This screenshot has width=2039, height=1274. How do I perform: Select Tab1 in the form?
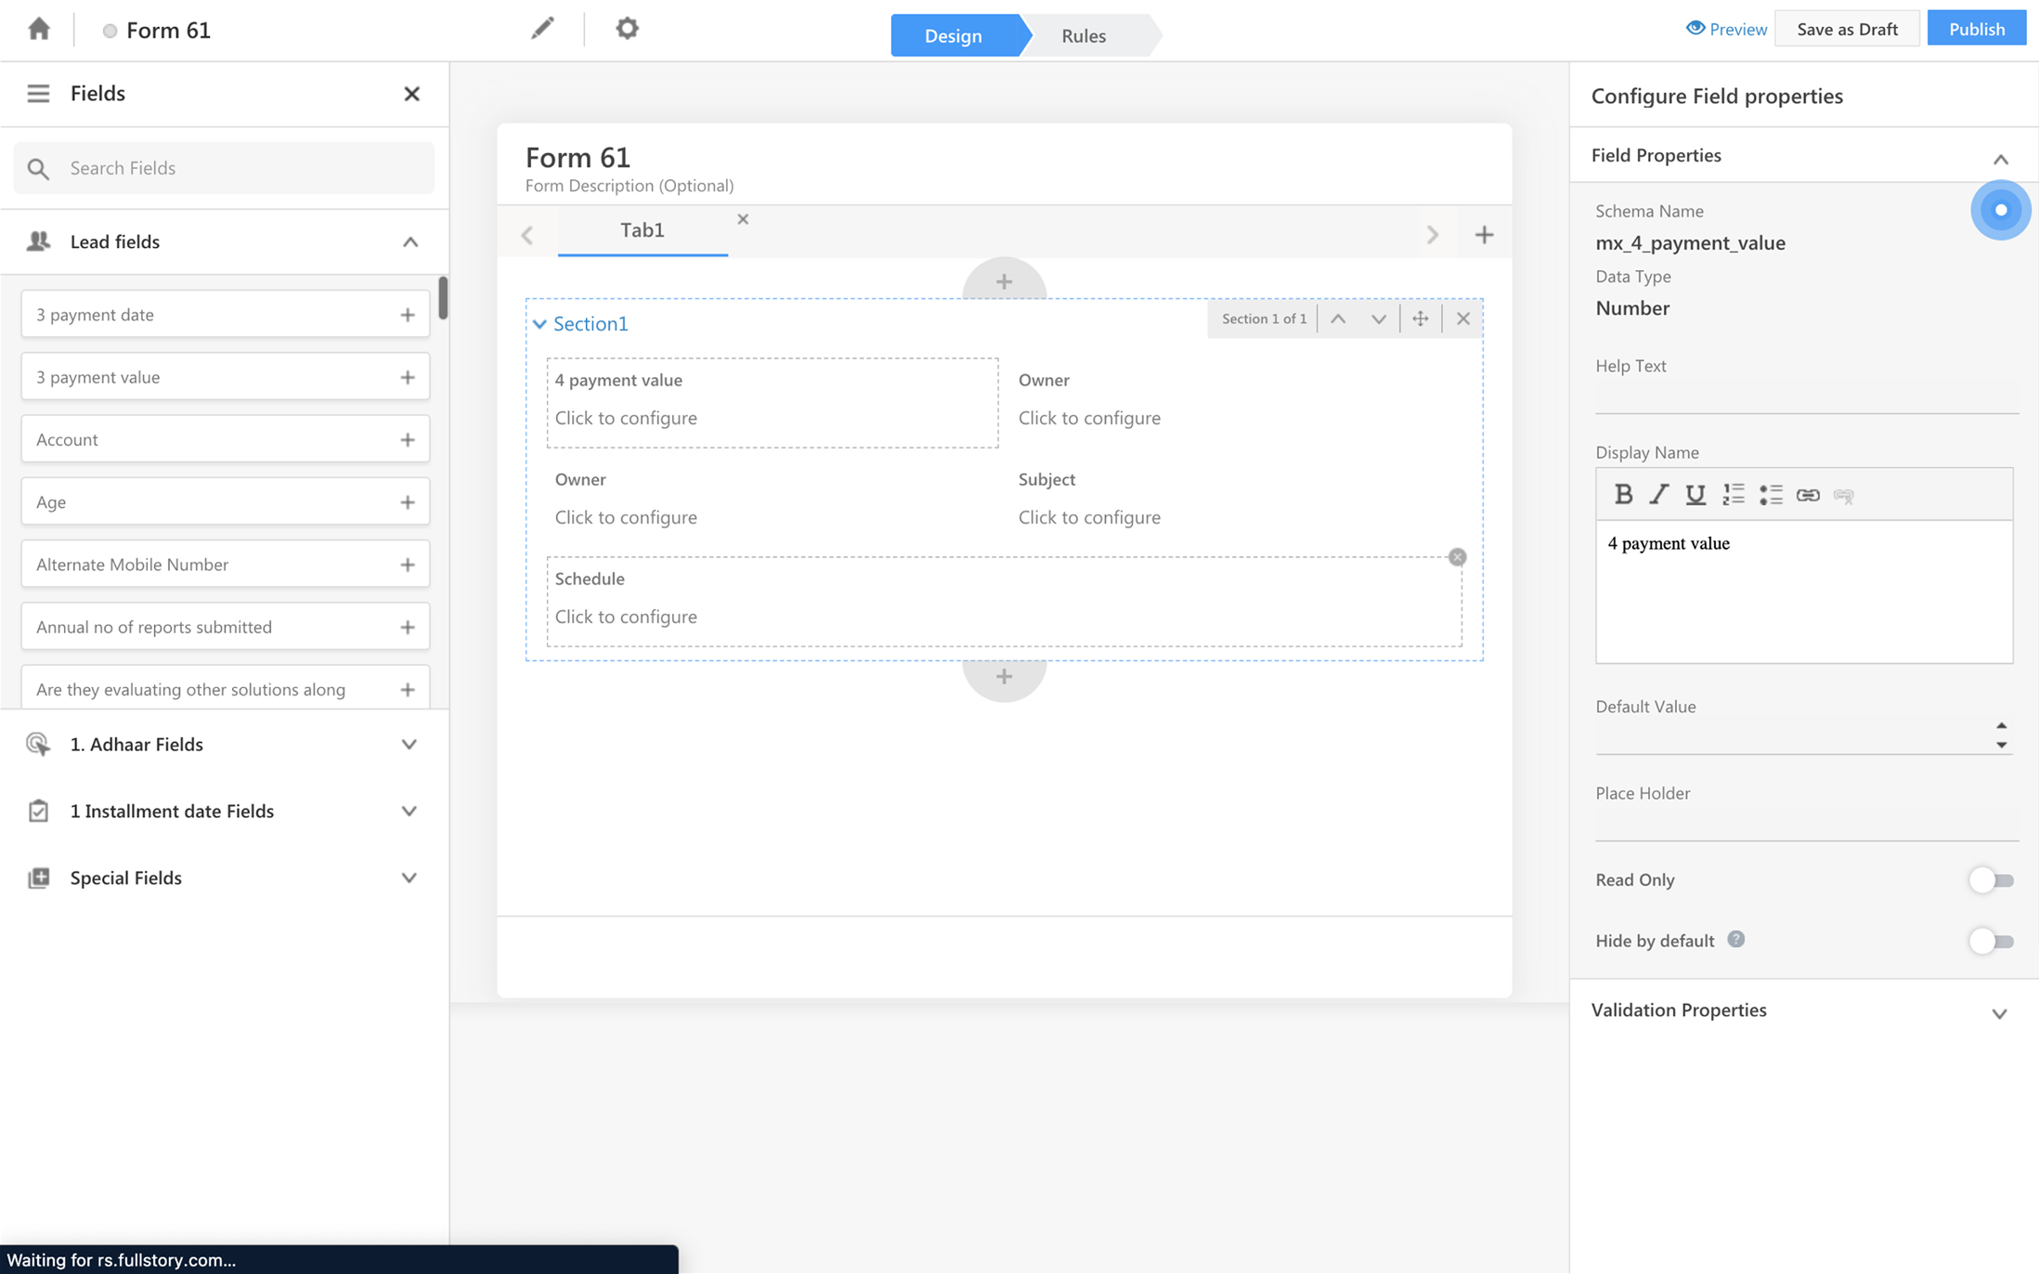click(x=643, y=229)
